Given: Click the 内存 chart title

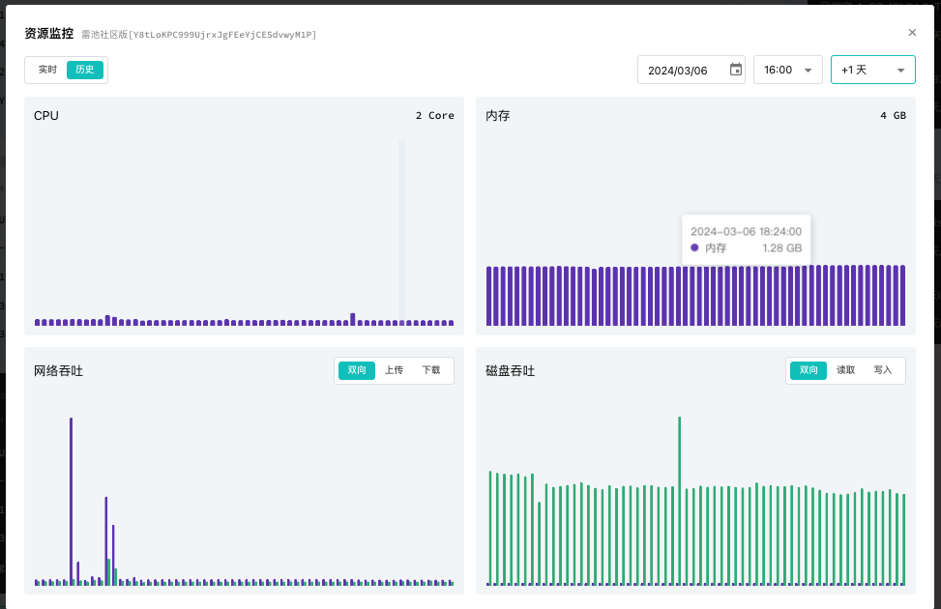Looking at the screenshot, I should coord(497,115).
